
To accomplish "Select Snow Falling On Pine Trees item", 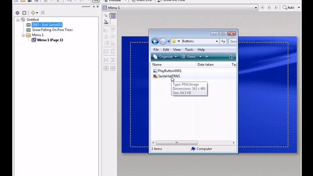I will point(52,30).
